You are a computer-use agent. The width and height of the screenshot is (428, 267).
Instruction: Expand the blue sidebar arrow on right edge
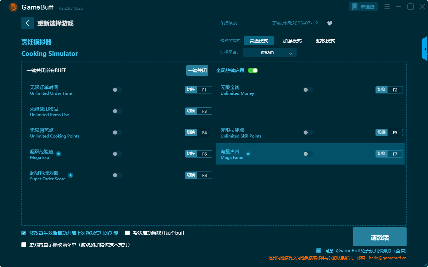point(425,48)
